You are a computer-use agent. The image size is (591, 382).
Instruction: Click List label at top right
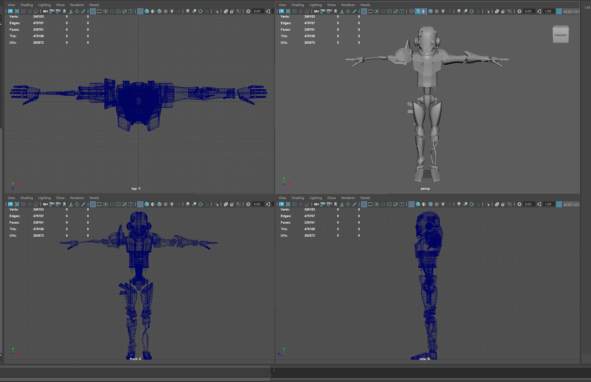(x=587, y=7)
